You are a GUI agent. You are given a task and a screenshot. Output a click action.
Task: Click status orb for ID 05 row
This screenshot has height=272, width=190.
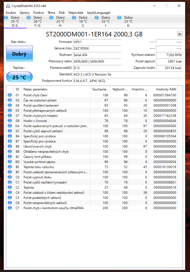[10, 111]
